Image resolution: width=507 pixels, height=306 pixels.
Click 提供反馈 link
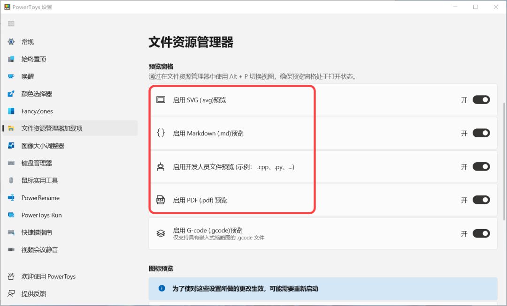[x=70, y=294]
